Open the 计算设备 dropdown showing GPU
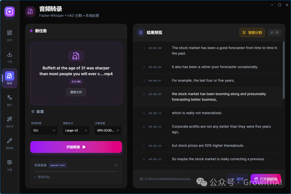The width and height of the screenshot is (291, 194). (x=108, y=130)
